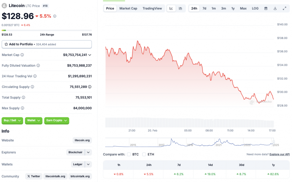Screen dimensions: 292x182
Task: Switch to the candlestick chart view icon
Action: pyautogui.click(x=181, y=8)
